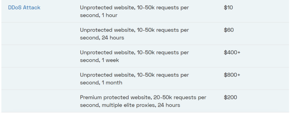Click the $200 price for premium protected website
The image size is (290, 113).
tap(230, 97)
